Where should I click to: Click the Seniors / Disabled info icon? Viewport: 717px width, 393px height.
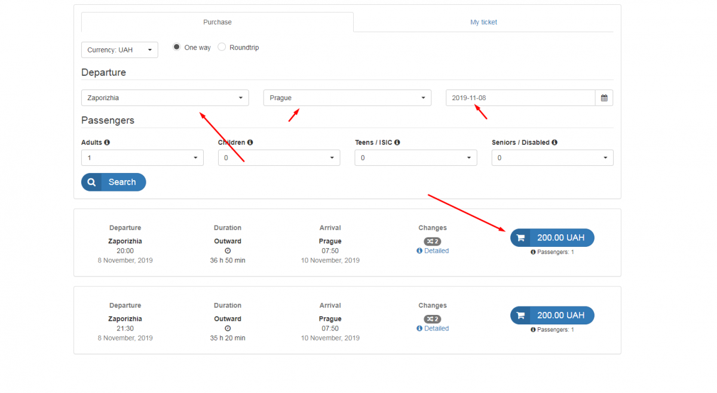(x=554, y=143)
